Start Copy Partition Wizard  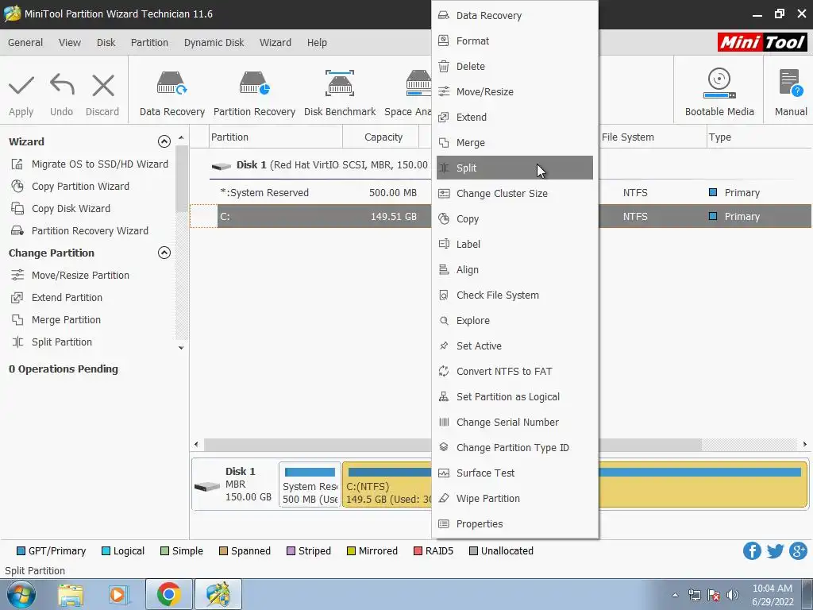[x=71, y=187]
